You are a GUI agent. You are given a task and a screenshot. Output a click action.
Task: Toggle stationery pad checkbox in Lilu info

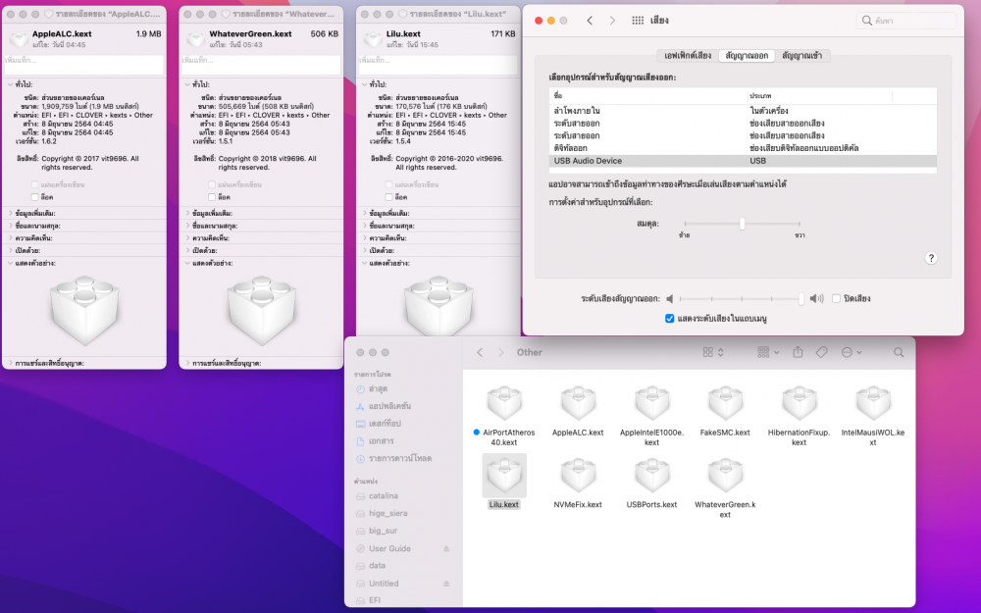(389, 184)
